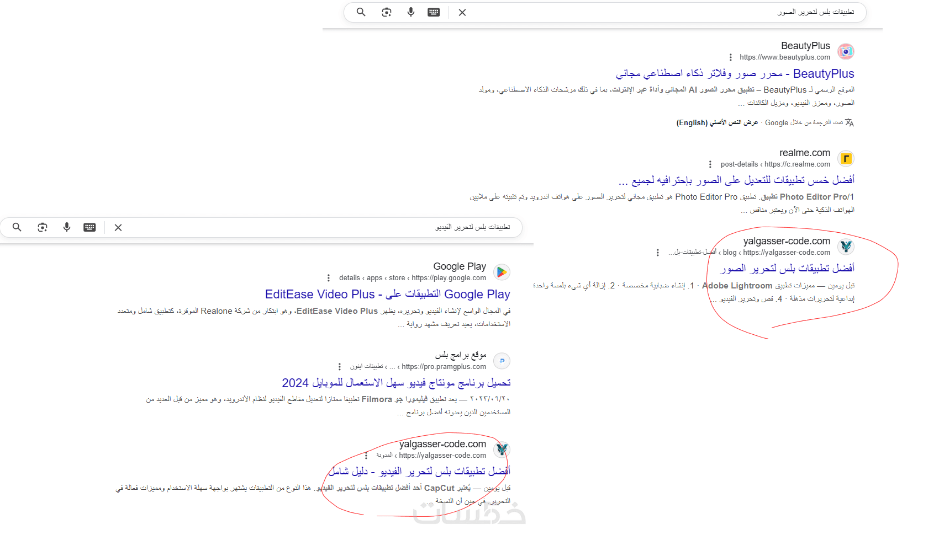Click the yalgasser-code favicon beside the الفيديو result
Image resolution: width=939 pixels, height=535 pixels.
click(x=502, y=450)
